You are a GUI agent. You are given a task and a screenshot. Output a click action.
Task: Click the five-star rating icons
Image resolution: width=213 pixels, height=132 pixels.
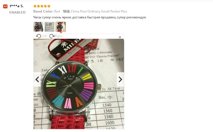point(42,6)
